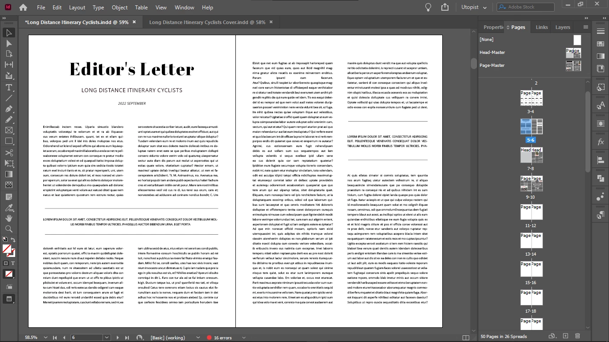Select the Hand tool
The height and width of the screenshot is (342, 609).
tap(9, 218)
